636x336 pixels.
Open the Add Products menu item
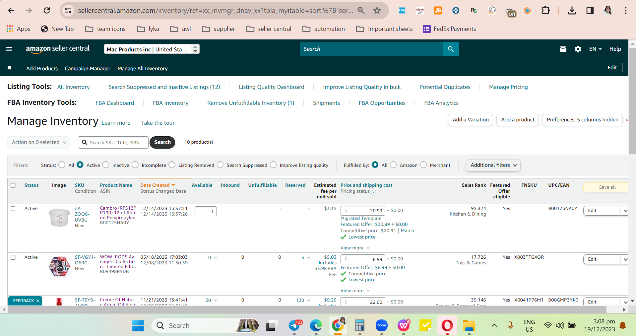(x=42, y=68)
